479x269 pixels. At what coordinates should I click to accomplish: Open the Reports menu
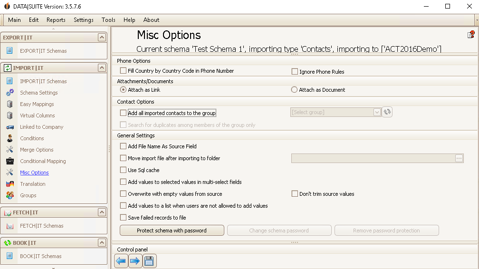(56, 20)
